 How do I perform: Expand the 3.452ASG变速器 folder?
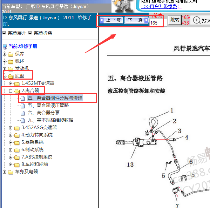click(x=11, y=128)
